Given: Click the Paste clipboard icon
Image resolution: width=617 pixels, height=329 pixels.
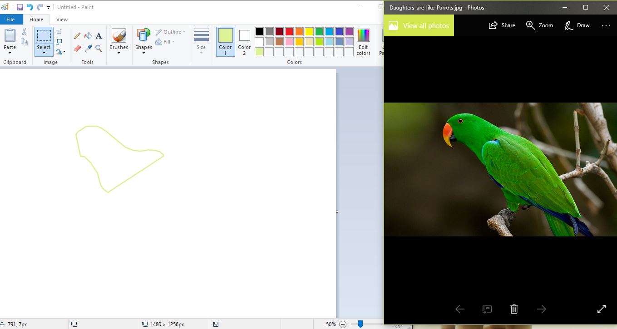Looking at the screenshot, I should (10, 35).
